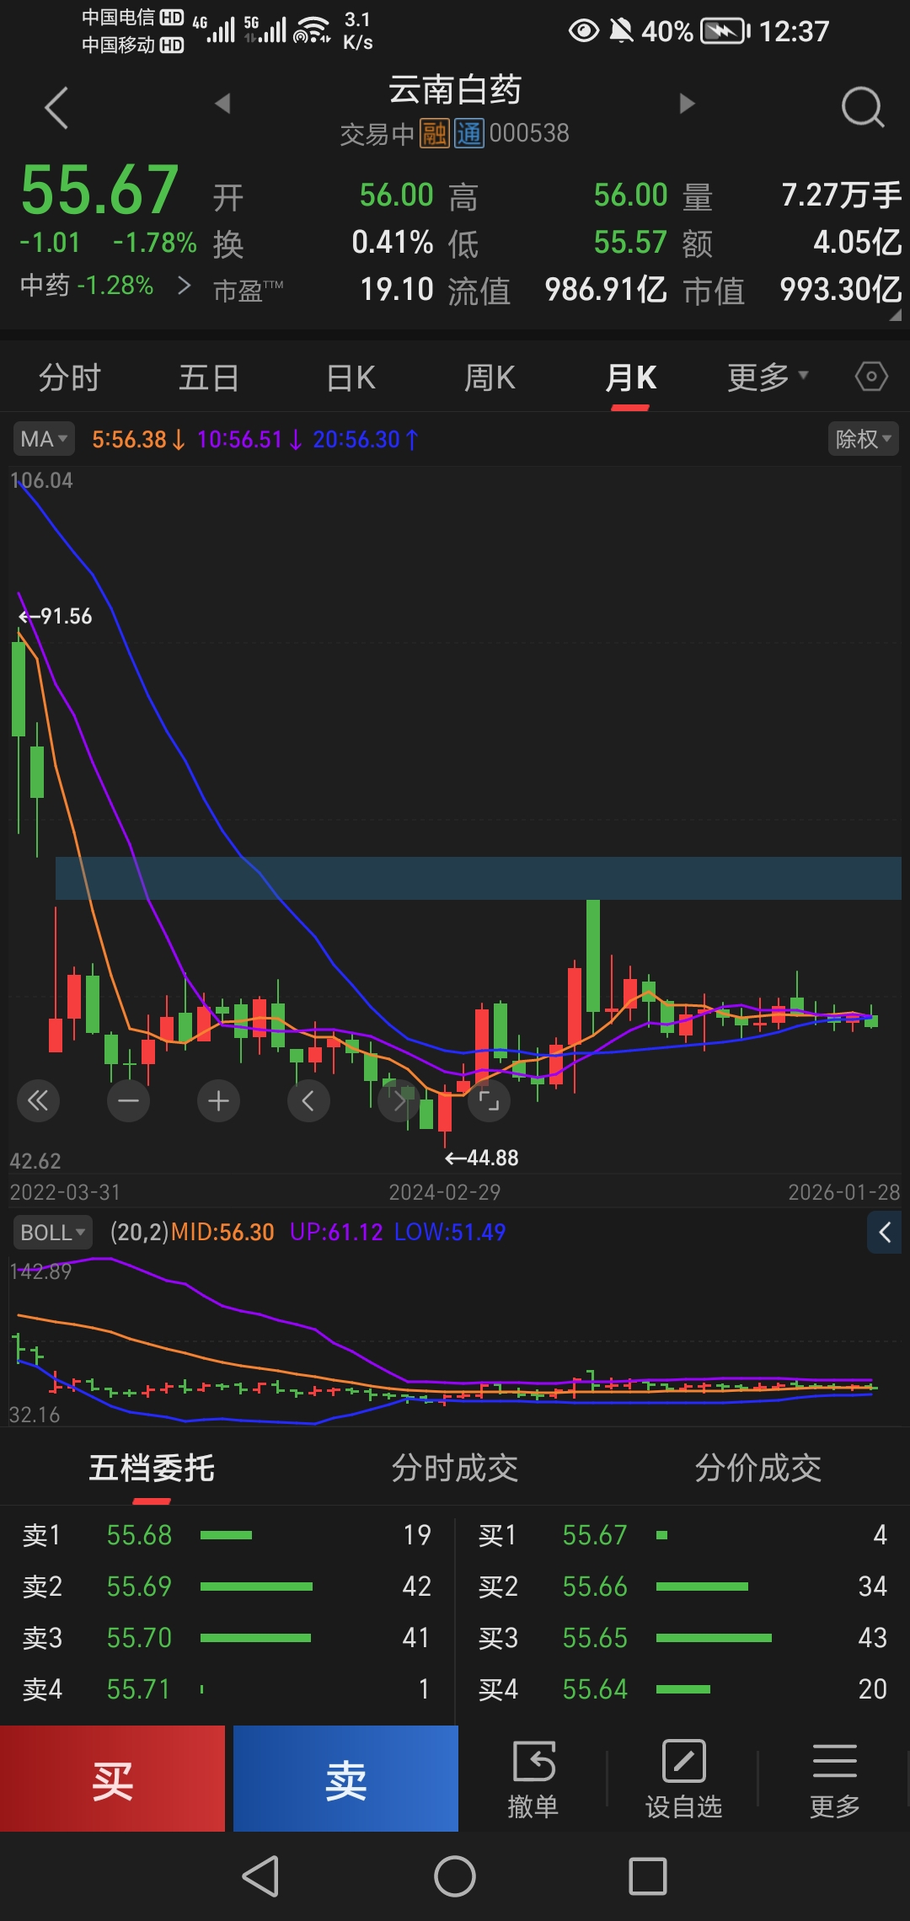Select 卖1 ask row at 55.68
Image resolution: width=910 pixels, height=1921 pixels.
pyautogui.click(x=227, y=1535)
